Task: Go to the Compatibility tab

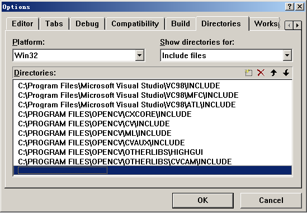Action: click(135, 23)
